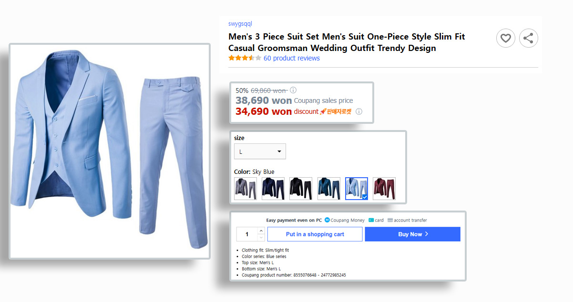Increase quantity with the up arrow
This screenshot has width=573, height=302.
(x=261, y=231)
